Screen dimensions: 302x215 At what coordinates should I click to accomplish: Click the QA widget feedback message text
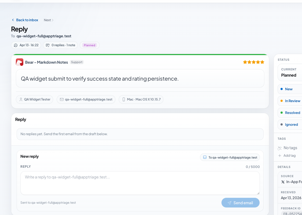click(x=100, y=79)
